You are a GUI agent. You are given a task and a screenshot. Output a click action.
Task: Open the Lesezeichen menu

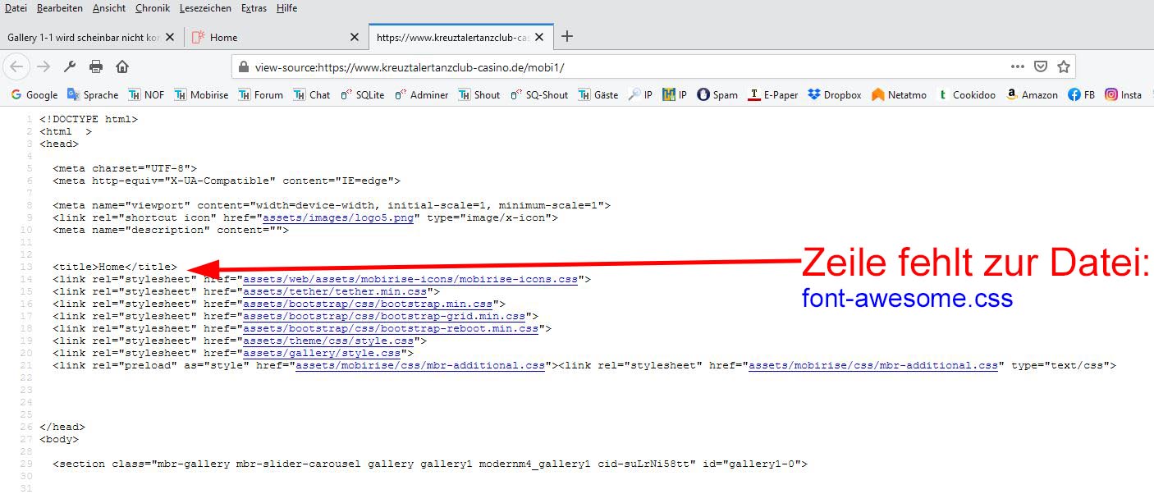[x=207, y=8]
